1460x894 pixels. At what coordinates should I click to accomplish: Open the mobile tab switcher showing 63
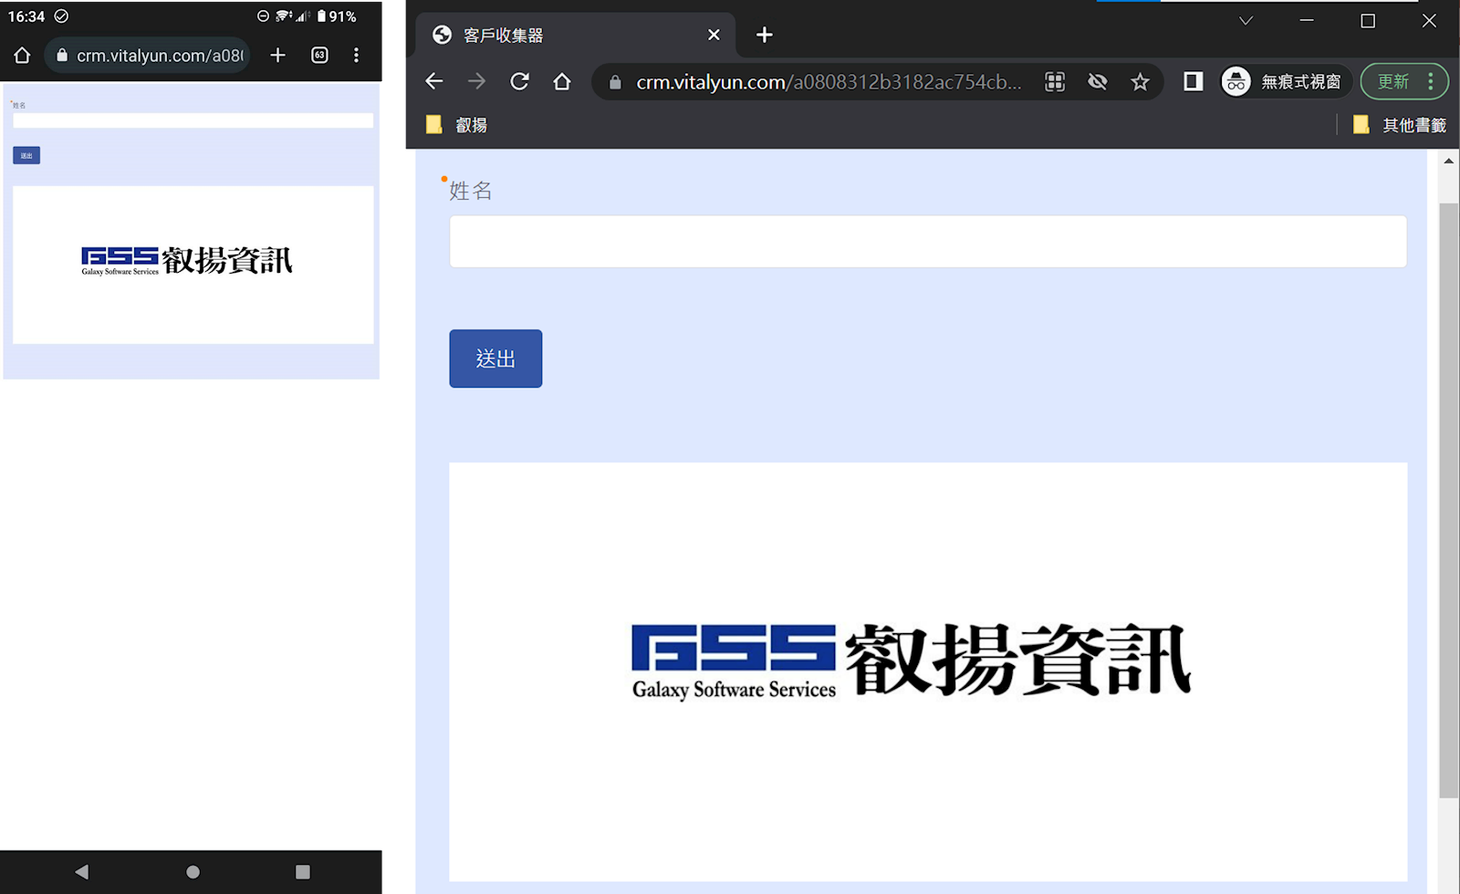[319, 56]
